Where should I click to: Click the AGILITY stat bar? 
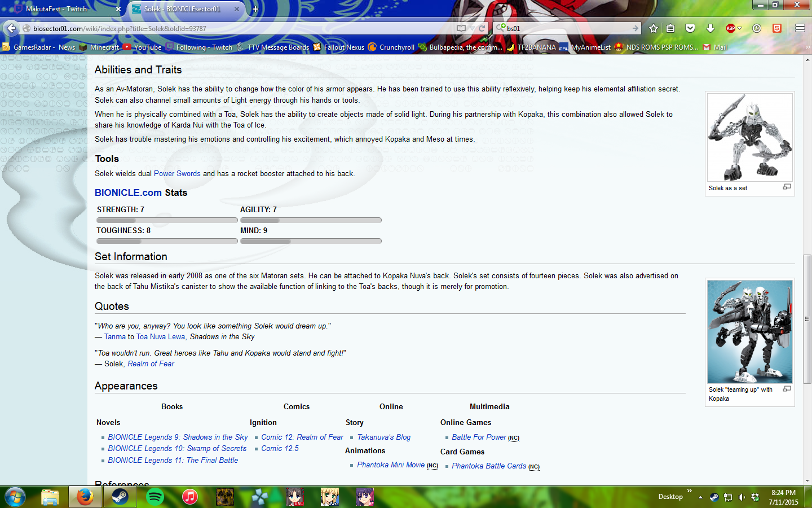pyautogui.click(x=311, y=220)
